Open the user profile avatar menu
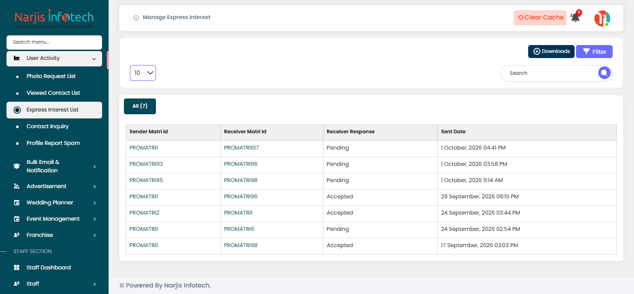The image size is (634, 294). [602, 18]
